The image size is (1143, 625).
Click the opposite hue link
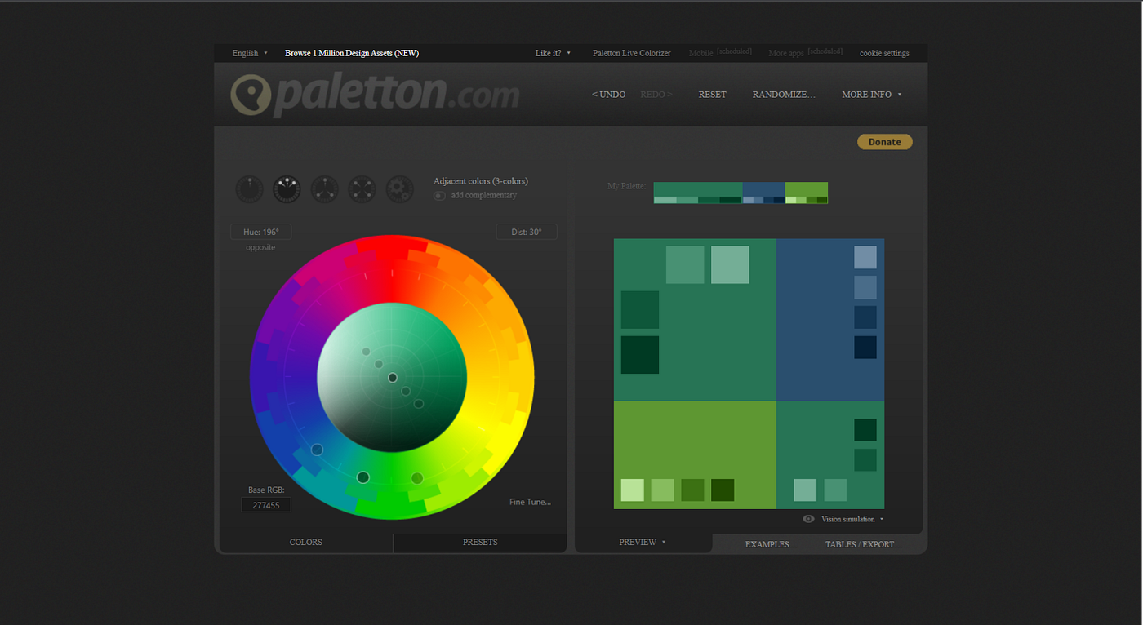point(260,247)
